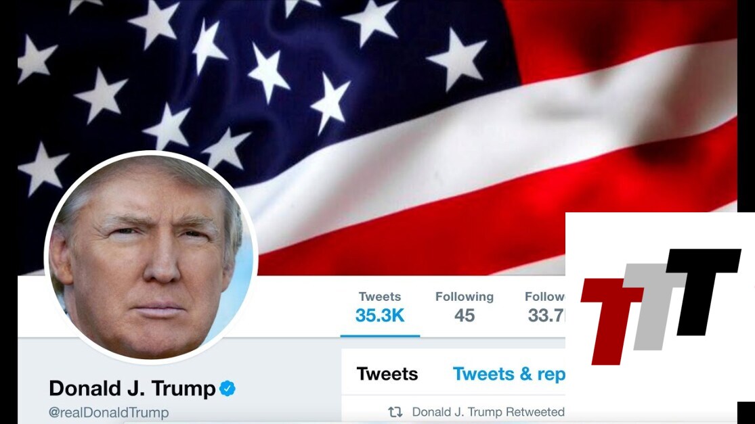The image size is (755, 424).
Task: Click the Donald J. Trump display name
Action: click(x=132, y=388)
